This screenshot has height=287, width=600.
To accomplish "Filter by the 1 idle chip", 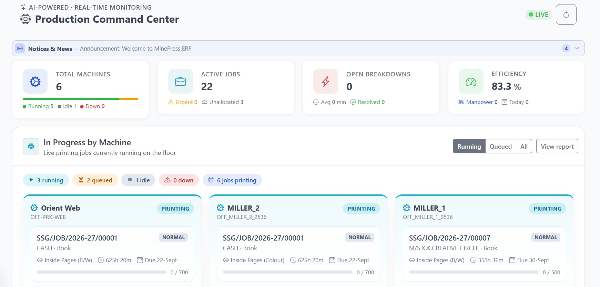I will click(138, 180).
